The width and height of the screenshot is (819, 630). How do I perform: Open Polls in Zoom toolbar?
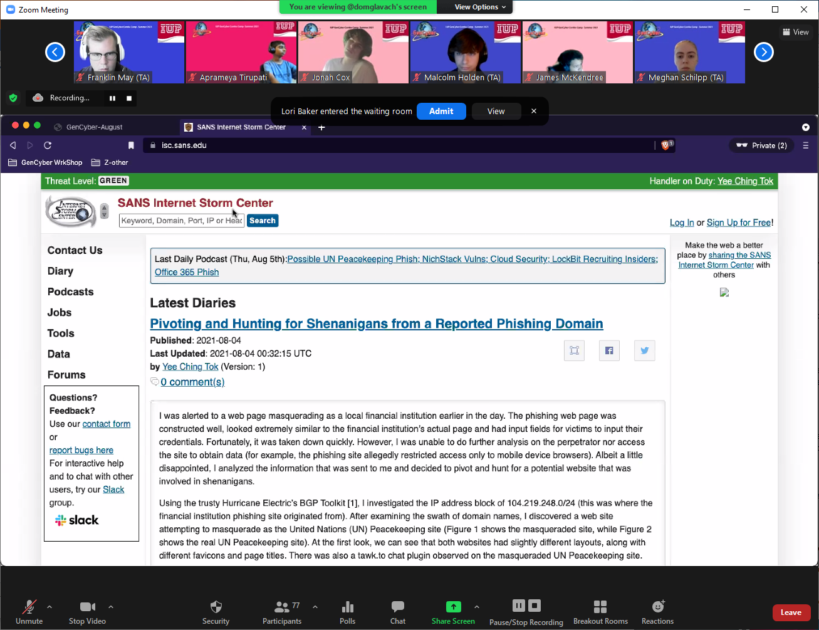[x=348, y=612]
